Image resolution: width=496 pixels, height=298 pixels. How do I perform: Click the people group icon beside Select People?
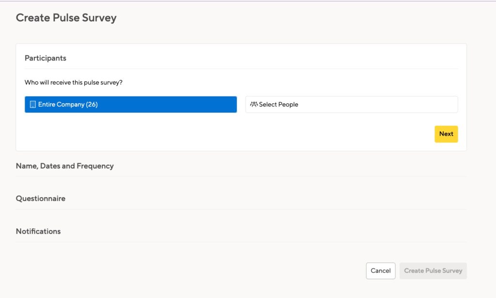(254, 104)
